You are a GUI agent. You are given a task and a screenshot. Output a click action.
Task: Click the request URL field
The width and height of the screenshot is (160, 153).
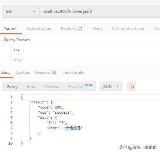point(100,11)
